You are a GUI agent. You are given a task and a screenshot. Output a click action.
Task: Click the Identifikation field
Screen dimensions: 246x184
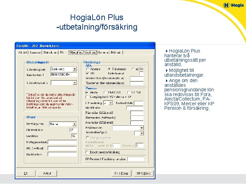click(x=135, y=108)
